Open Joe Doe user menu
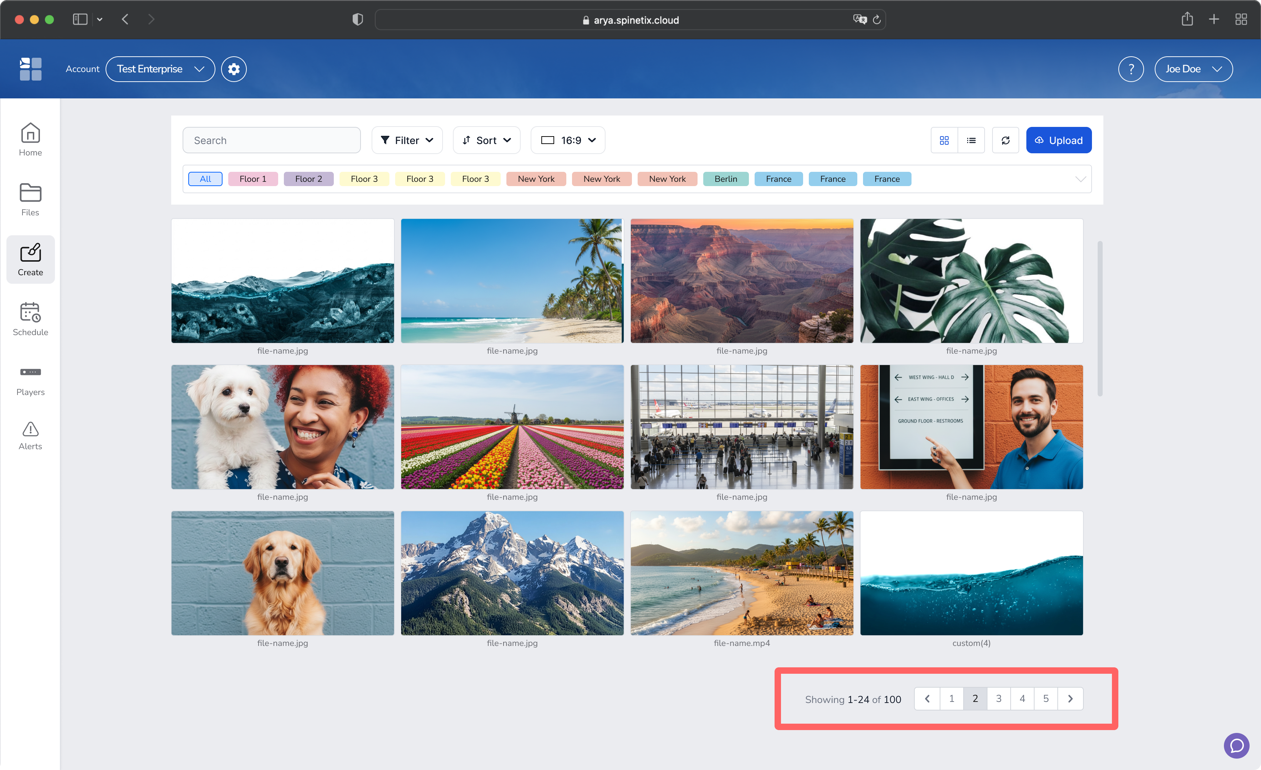 pos(1194,69)
